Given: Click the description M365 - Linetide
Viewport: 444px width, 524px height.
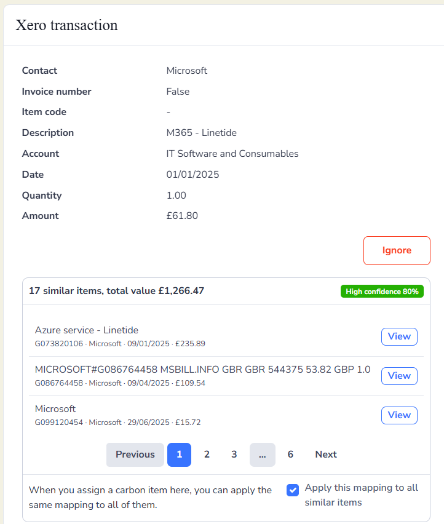Looking at the screenshot, I should pyautogui.click(x=202, y=133).
